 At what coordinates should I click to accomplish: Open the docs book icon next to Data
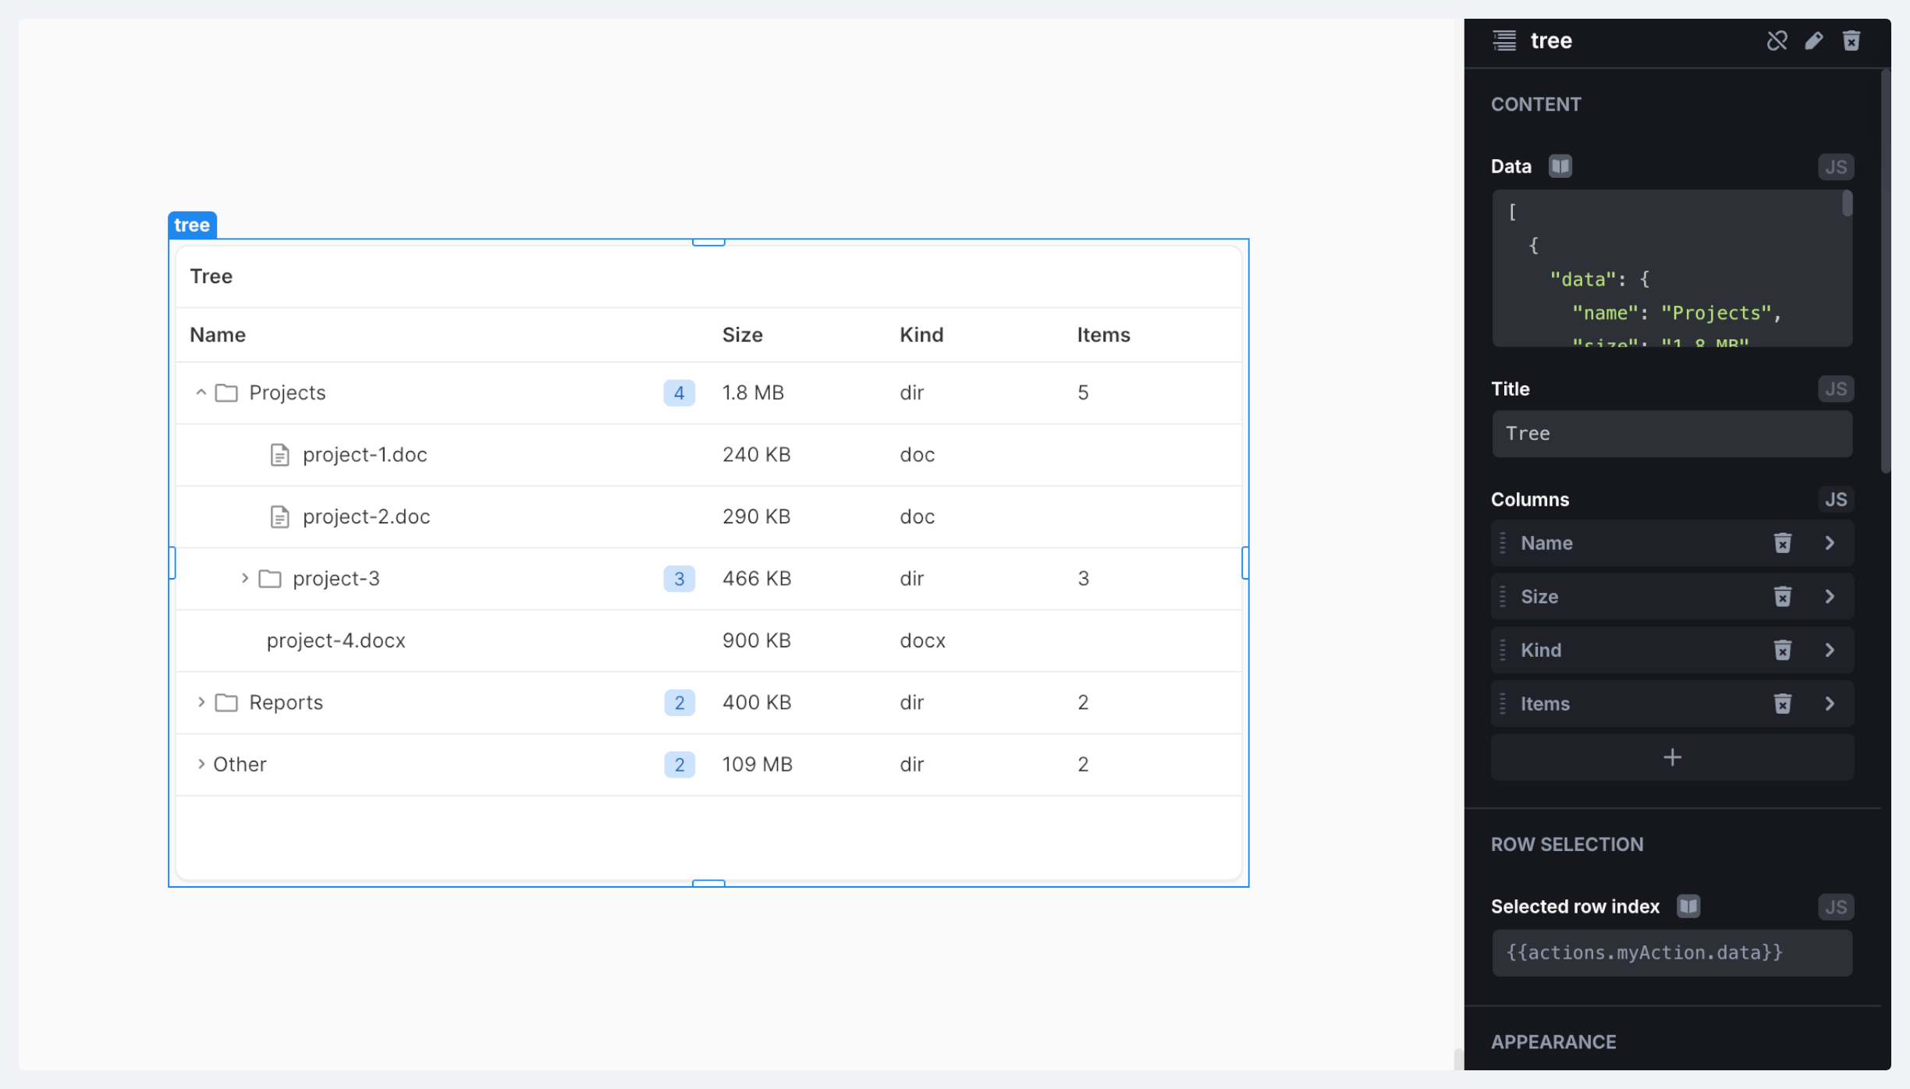pyautogui.click(x=1560, y=166)
